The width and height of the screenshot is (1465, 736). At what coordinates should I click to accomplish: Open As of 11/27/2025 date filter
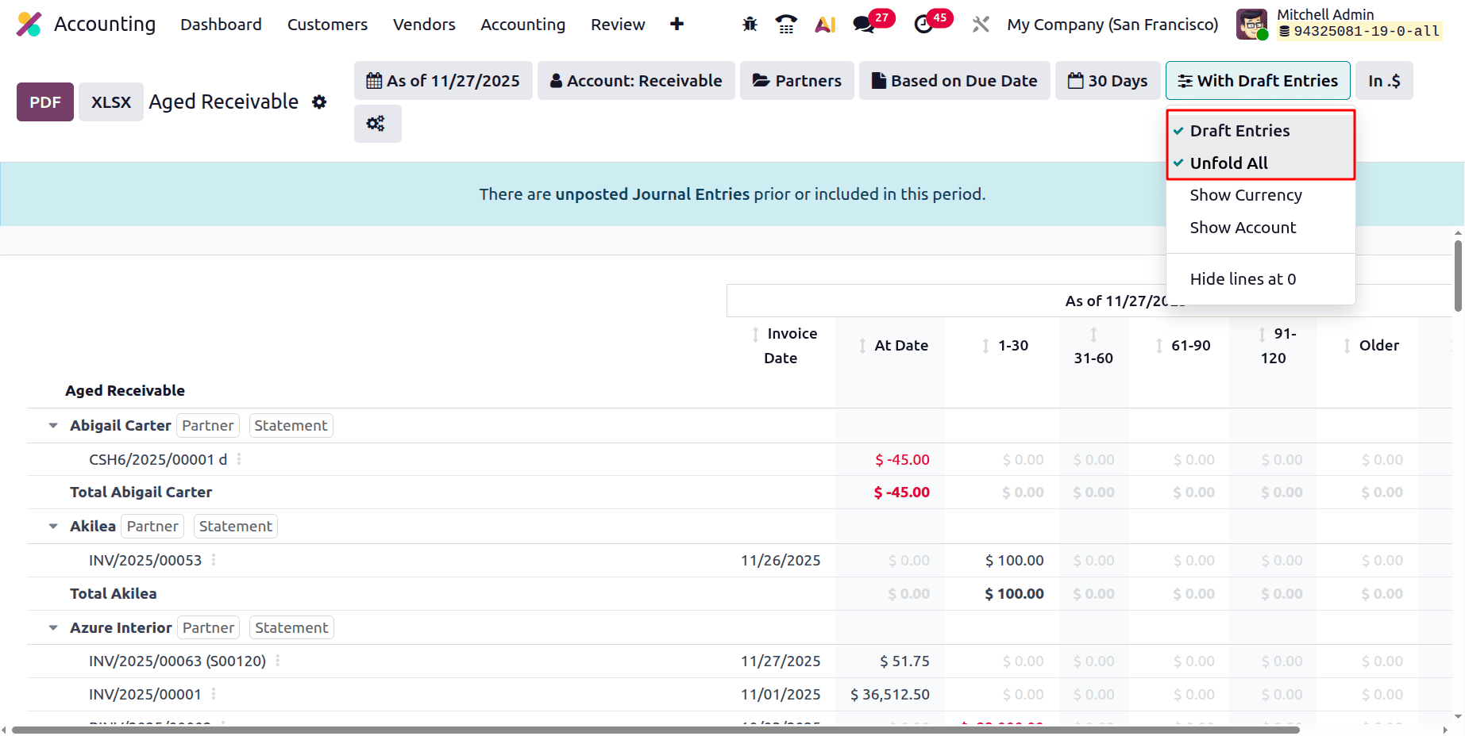coord(443,81)
